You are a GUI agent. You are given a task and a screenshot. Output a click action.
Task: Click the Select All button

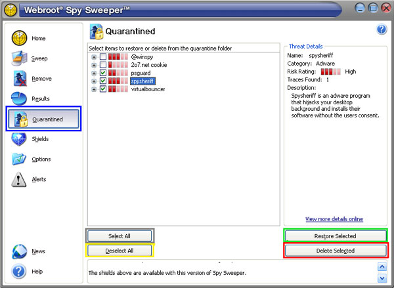click(x=120, y=236)
